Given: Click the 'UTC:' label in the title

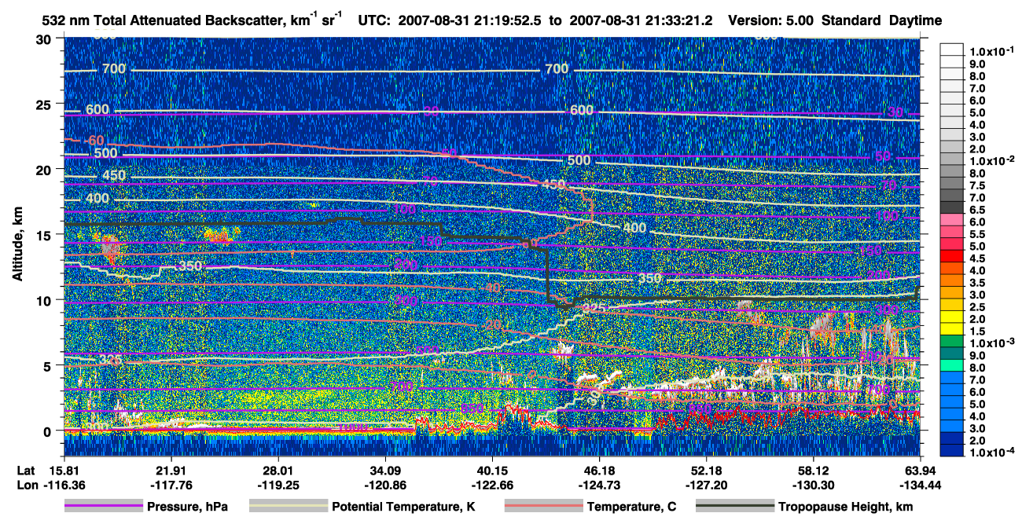Looking at the screenshot, I should tap(376, 20).
